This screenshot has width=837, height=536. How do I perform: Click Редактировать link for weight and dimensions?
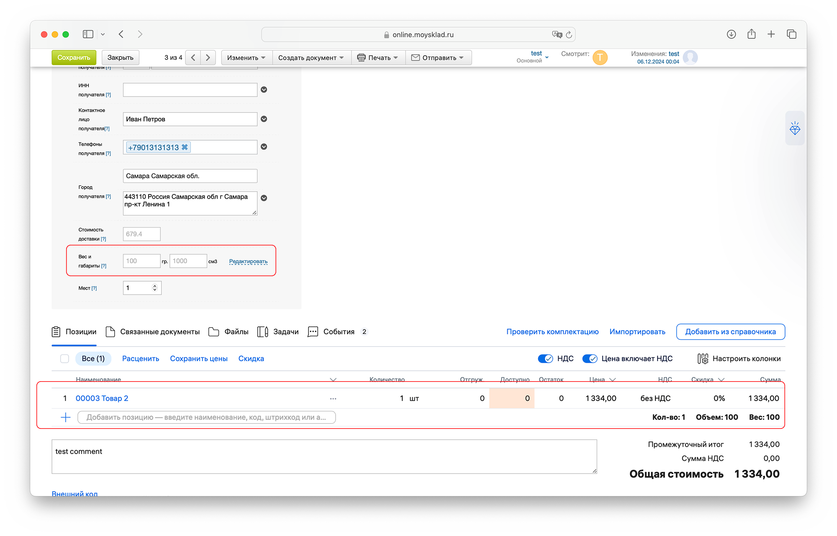(x=248, y=262)
